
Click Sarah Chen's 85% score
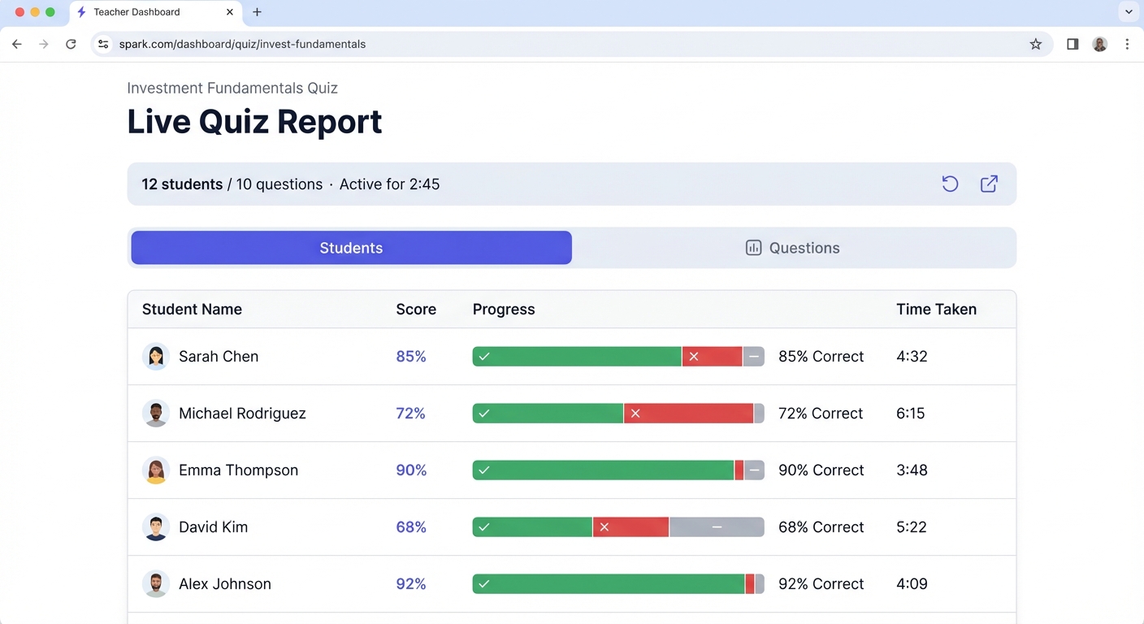(x=411, y=357)
